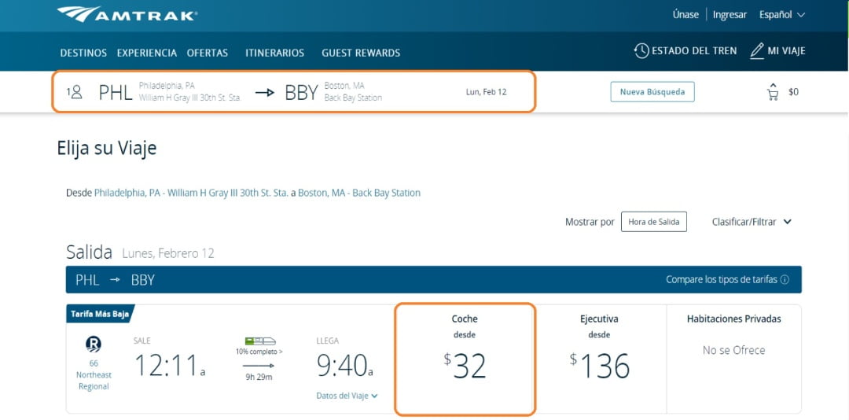Open the train status clock icon

tap(641, 51)
